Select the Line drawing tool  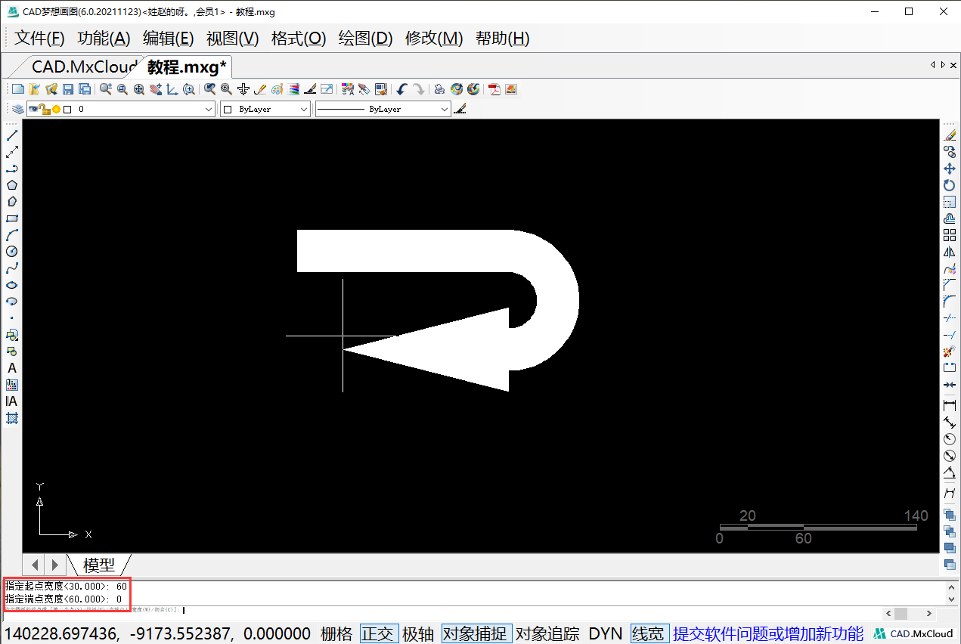[x=12, y=135]
